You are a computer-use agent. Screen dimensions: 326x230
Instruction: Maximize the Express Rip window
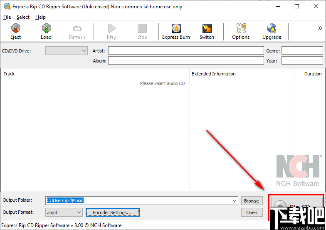[x=297, y=6]
